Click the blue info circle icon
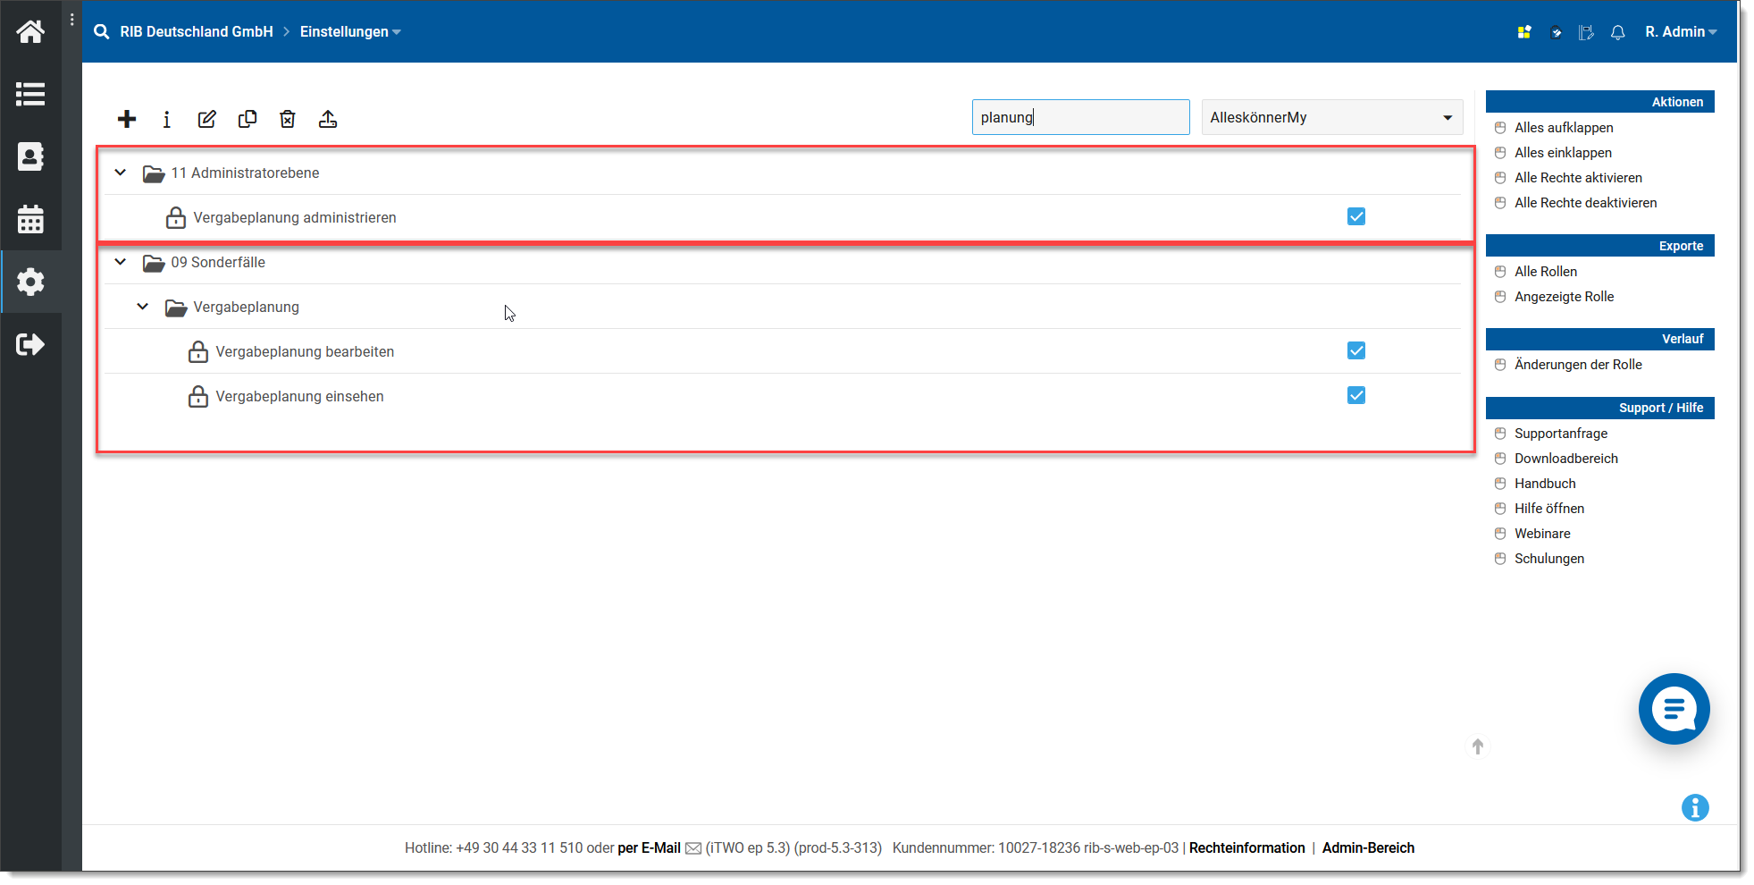Image resolution: width=1754 pixels, height=885 pixels. (x=1695, y=808)
